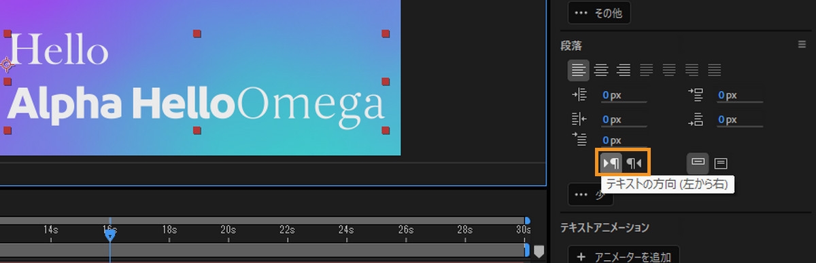This screenshot has height=263, width=816.
Task: Click the bottom-center red bounding box handle
Action: 197,129
